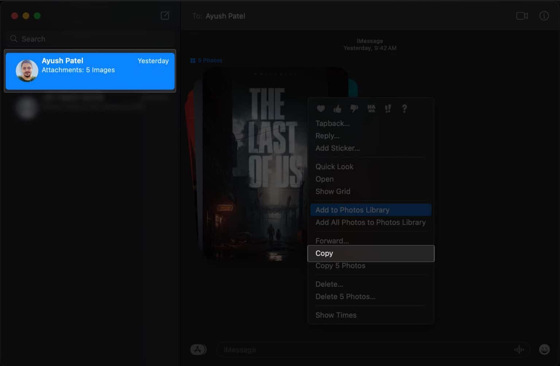Select the thumbs-up Tapback reaction

(x=337, y=108)
